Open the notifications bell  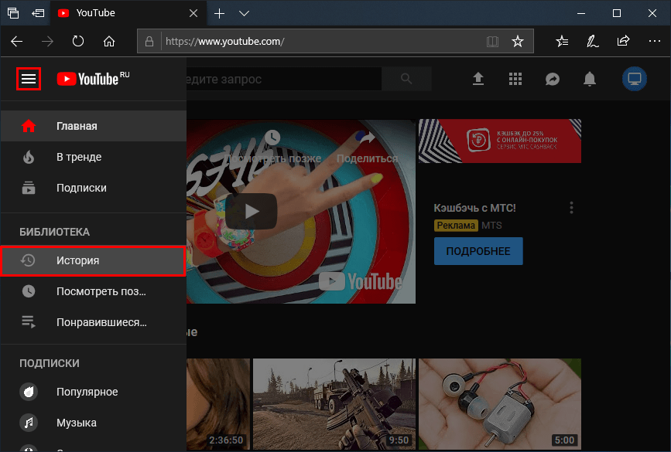(590, 79)
